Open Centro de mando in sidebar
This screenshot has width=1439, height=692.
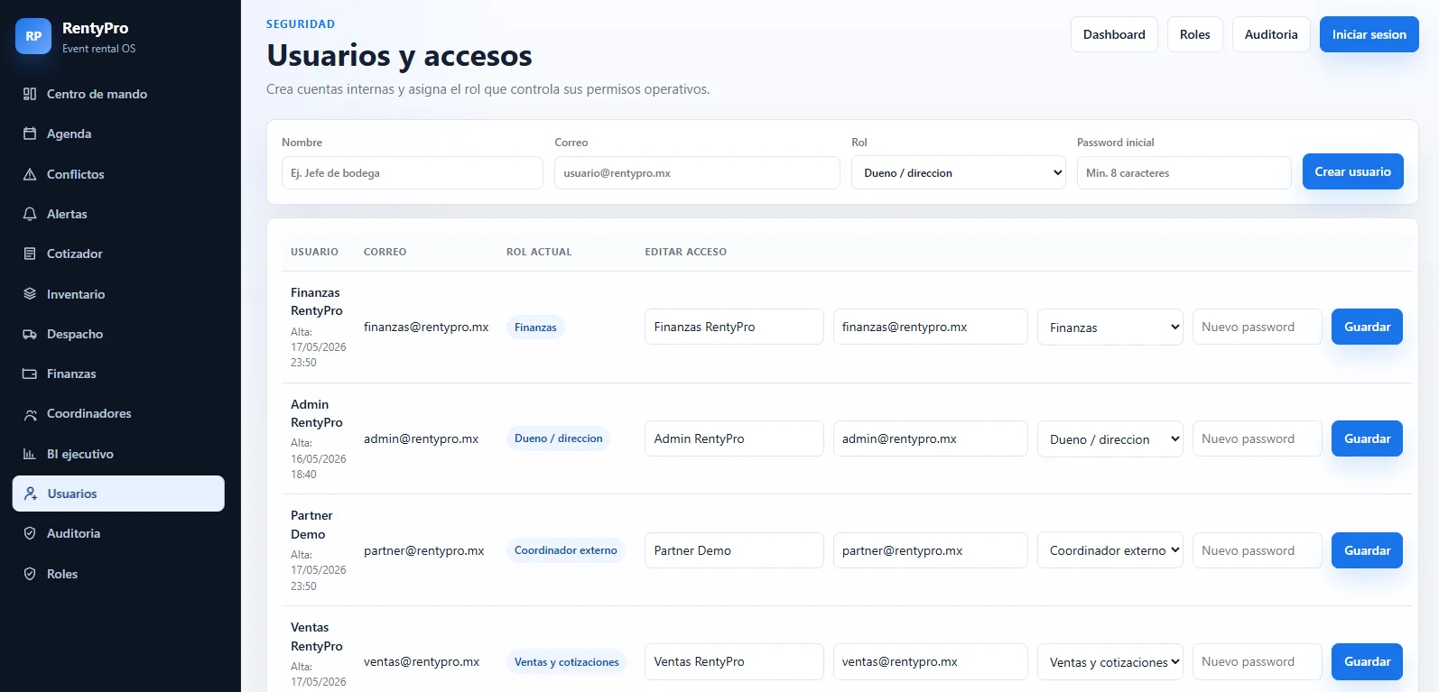click(x=118, y=94)
